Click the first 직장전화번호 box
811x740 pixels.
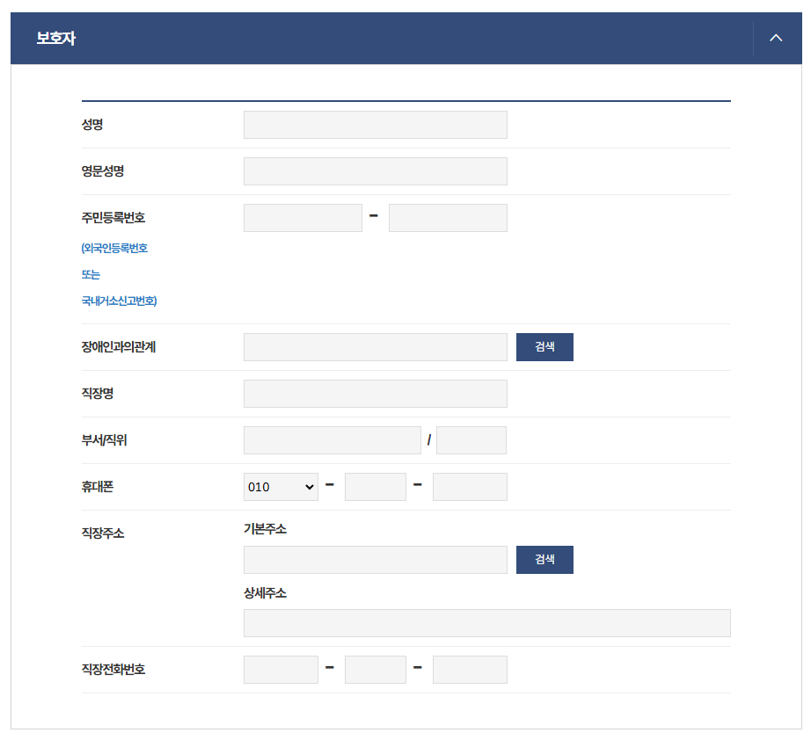pos(281,669)
